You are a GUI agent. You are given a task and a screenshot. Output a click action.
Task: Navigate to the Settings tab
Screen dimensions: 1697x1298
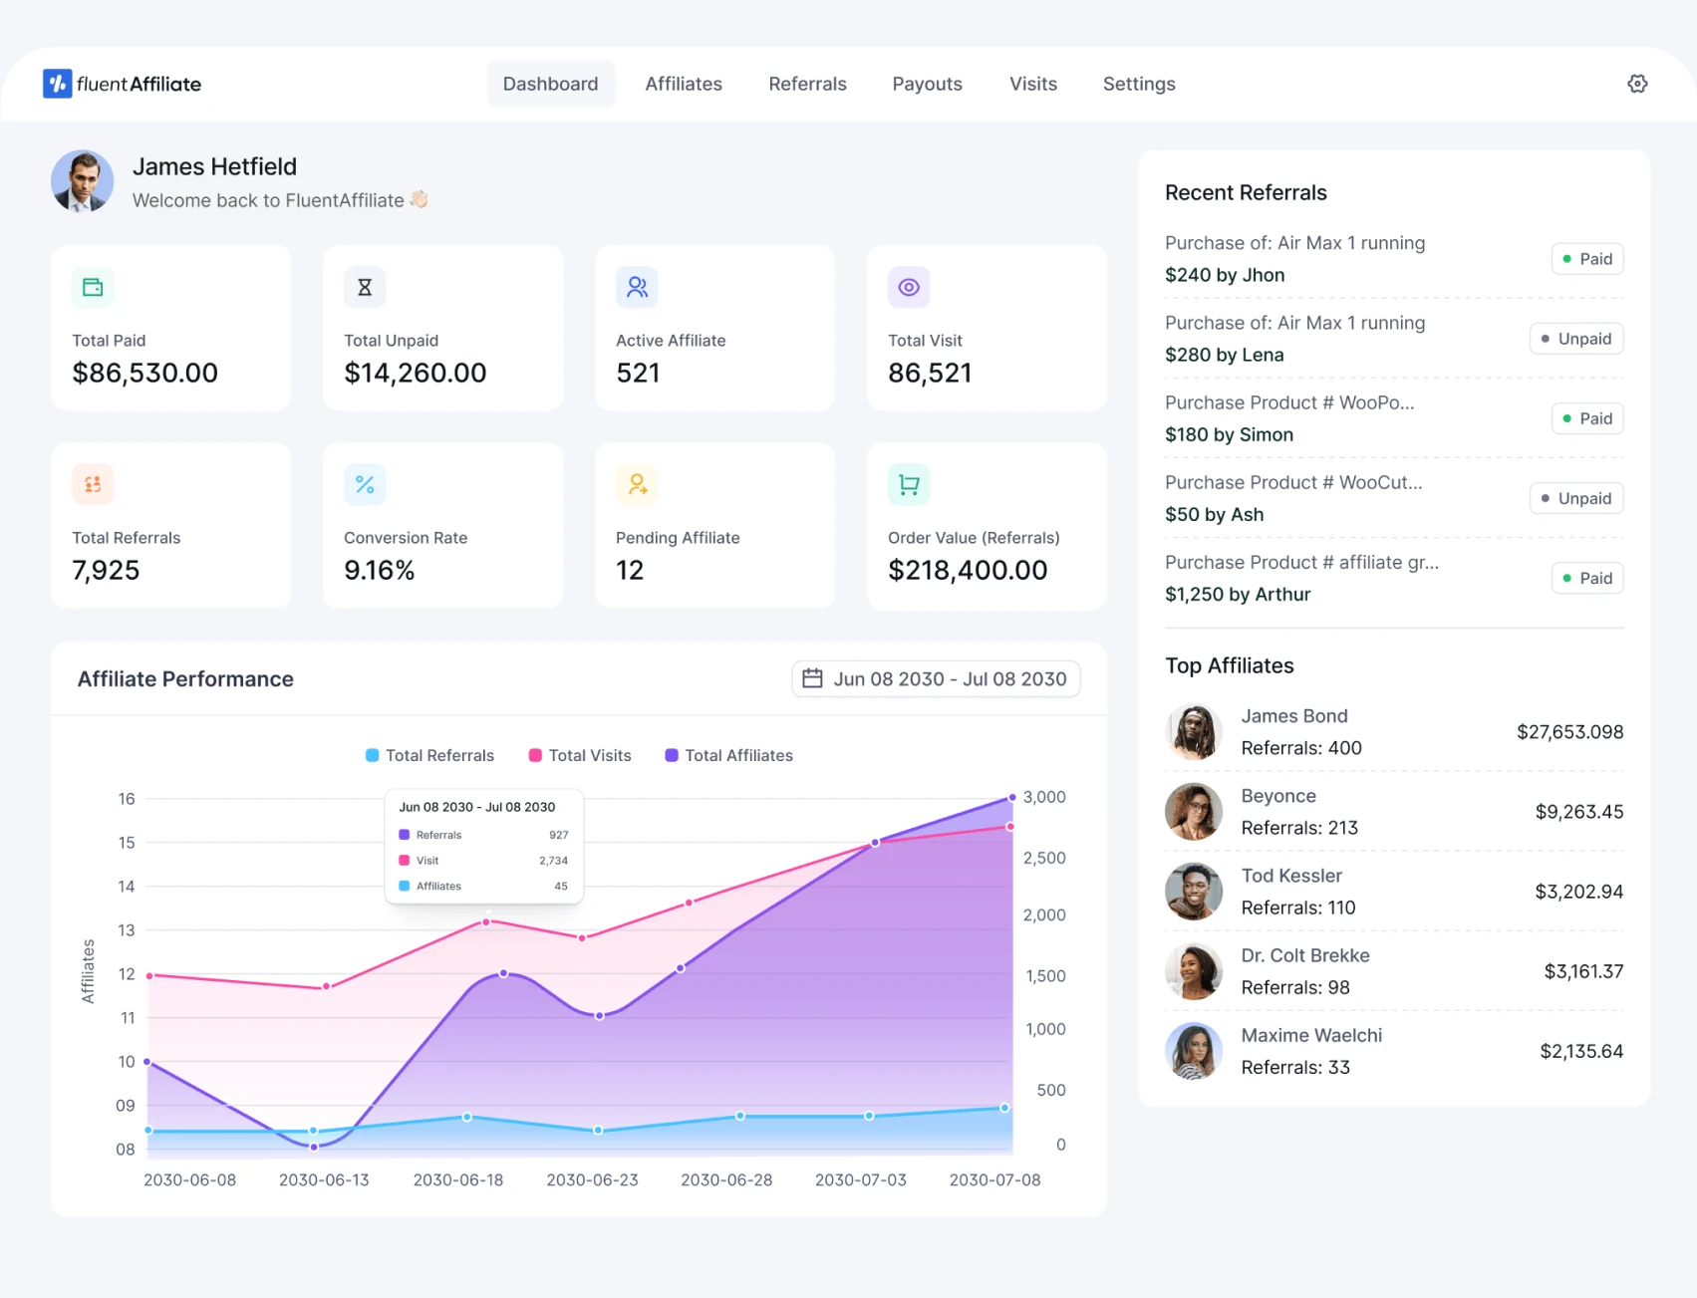(x=1139, y=84)
